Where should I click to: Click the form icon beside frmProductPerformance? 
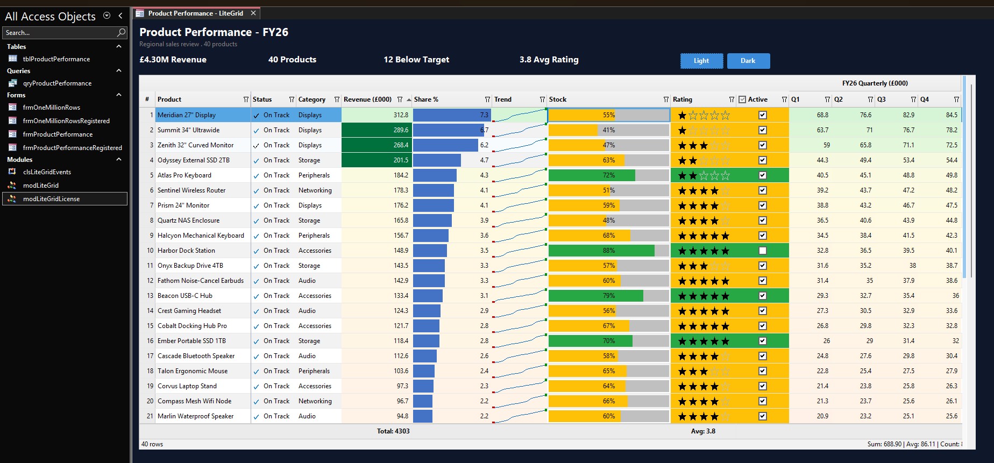[x=12, y=134]
